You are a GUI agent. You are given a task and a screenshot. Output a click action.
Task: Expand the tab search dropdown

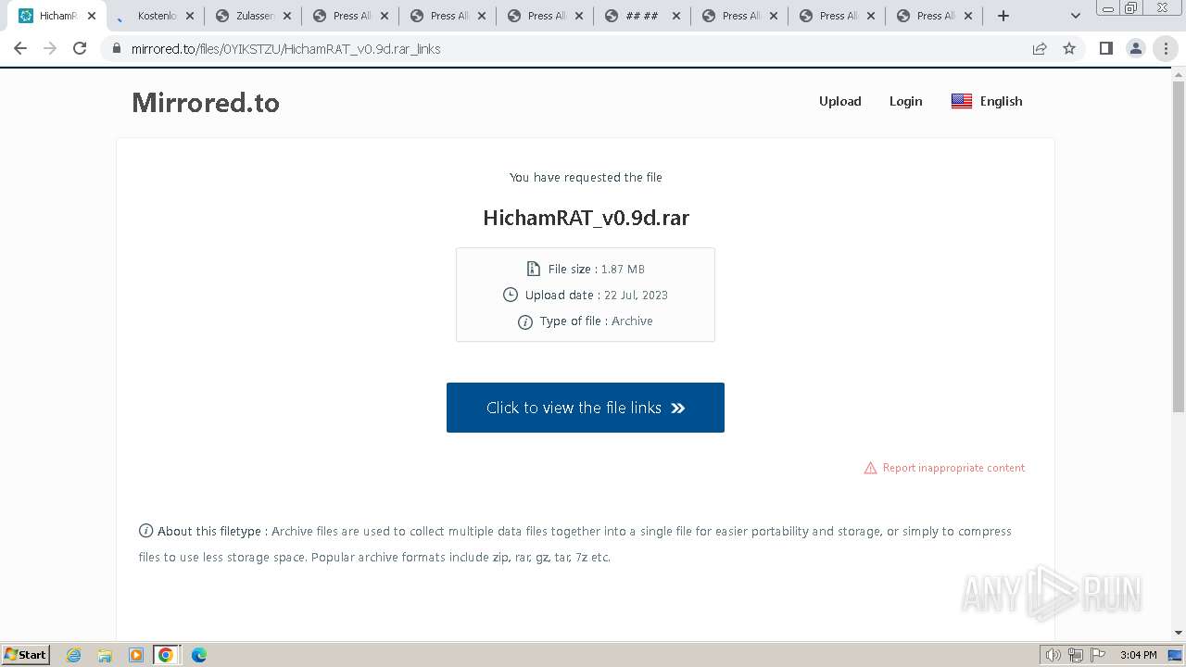click(x=1076, y=16)
